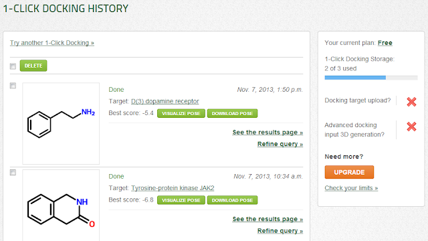Check the box for the dopamine receptor entry
428x241 pixels.
pyautogui.click(x=13, y=86)
